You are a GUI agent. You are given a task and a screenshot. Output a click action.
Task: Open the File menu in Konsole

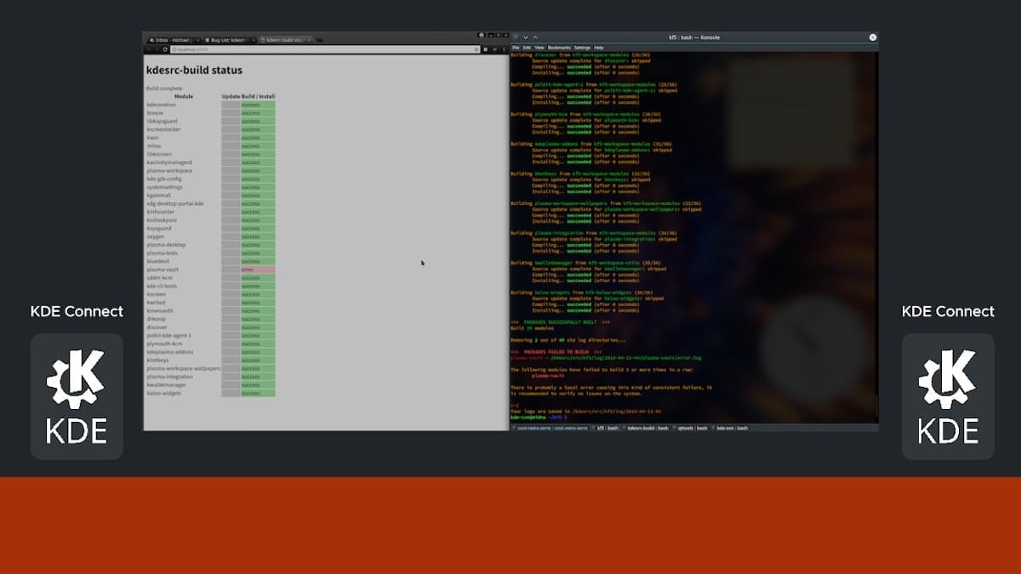[x=516, y=48]
